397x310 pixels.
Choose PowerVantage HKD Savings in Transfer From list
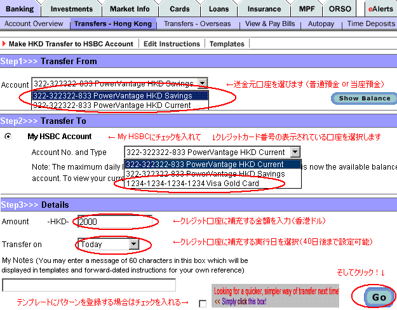pyautogui.click(x=120, y=96)
